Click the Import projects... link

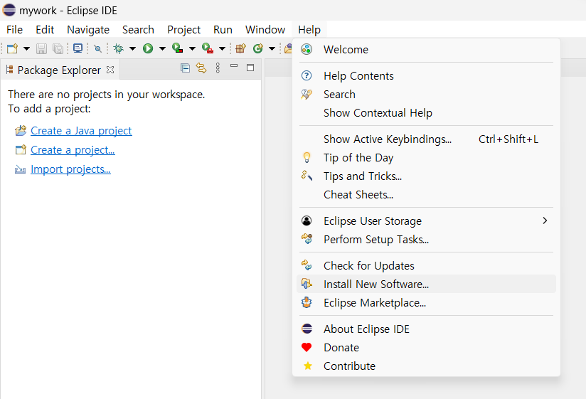[x=70, y=169]
